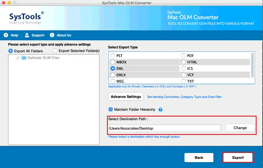Choose MSG export type

coord(113,81)
